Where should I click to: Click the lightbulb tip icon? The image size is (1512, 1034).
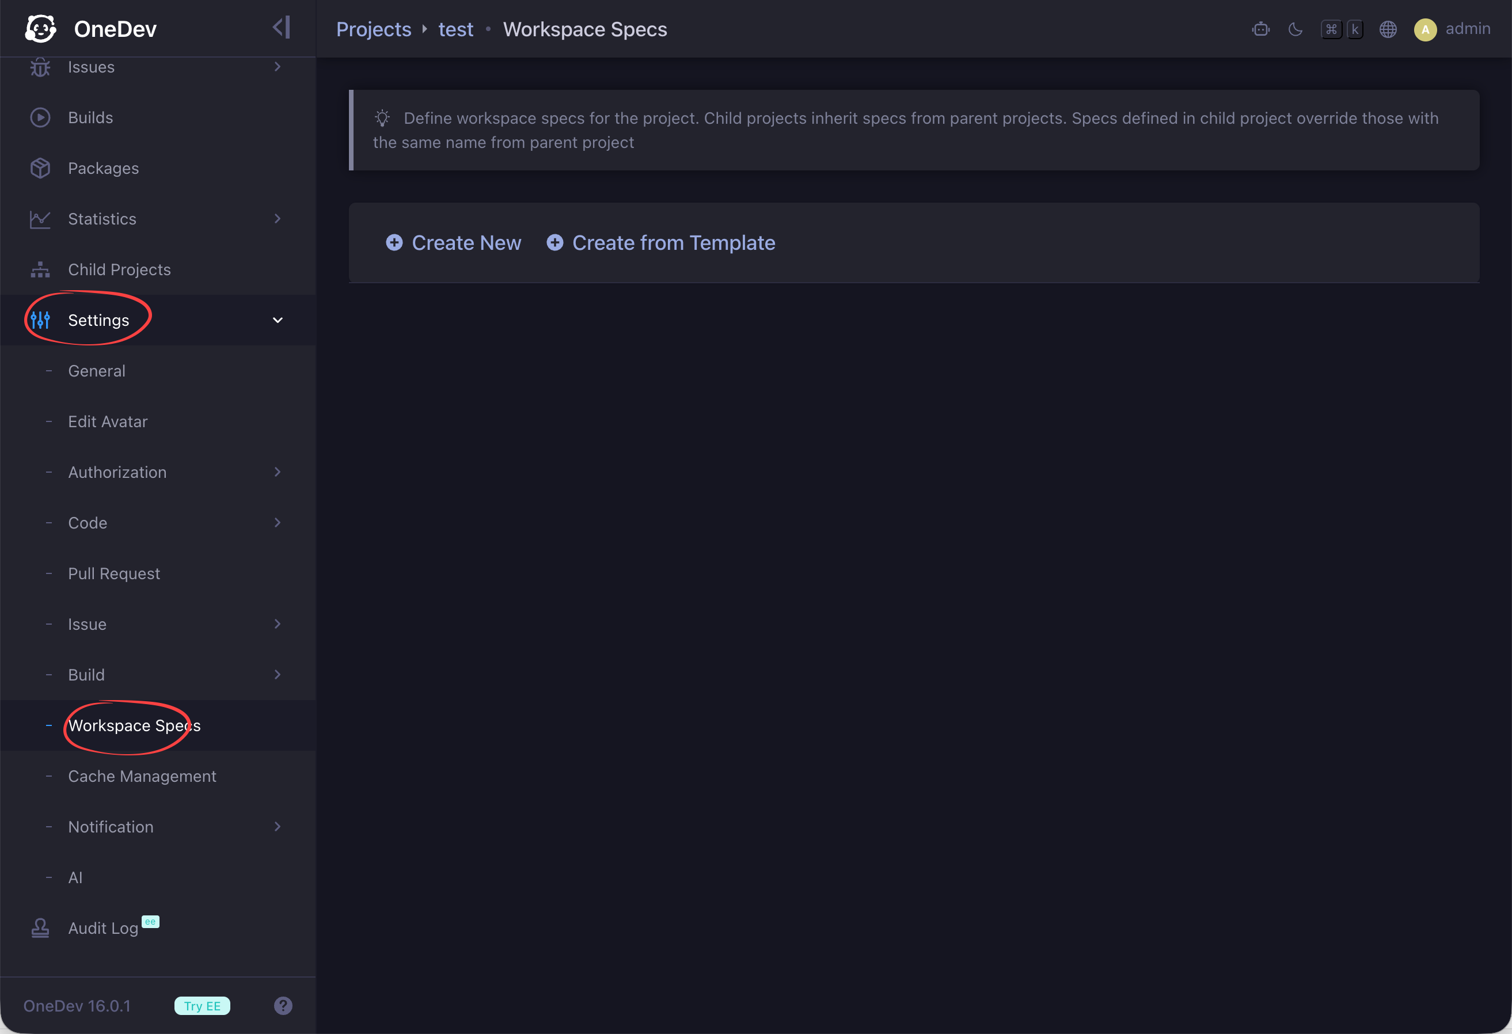tap(382, 118)
